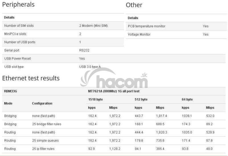Click the 512 byte column header
228x156 pixels.
coord(141,100)
